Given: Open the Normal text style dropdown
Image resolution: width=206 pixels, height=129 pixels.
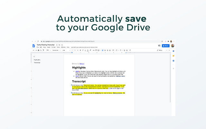Looking at the screenshot, I should click(x=56, y=50).
